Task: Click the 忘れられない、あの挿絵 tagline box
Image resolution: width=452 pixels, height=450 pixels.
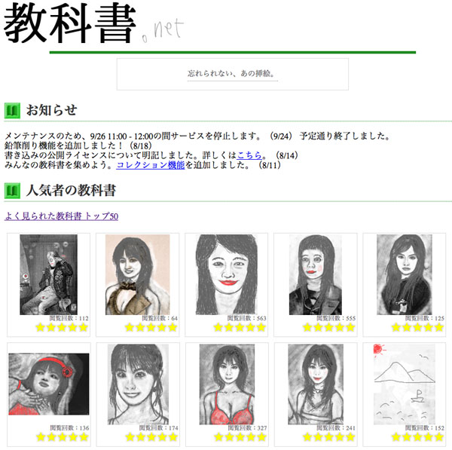Action: [232, 74]
